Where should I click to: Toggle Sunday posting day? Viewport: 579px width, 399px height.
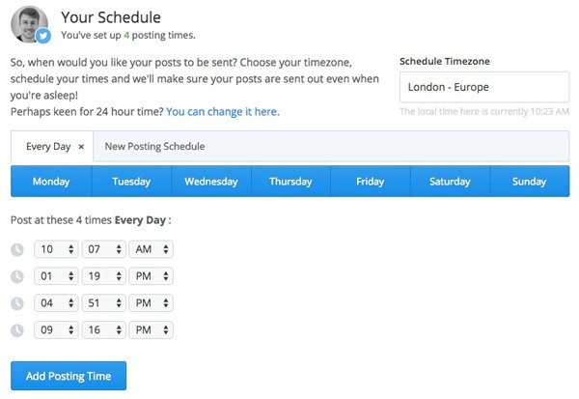pyautogui.click(x=529, y=182)
